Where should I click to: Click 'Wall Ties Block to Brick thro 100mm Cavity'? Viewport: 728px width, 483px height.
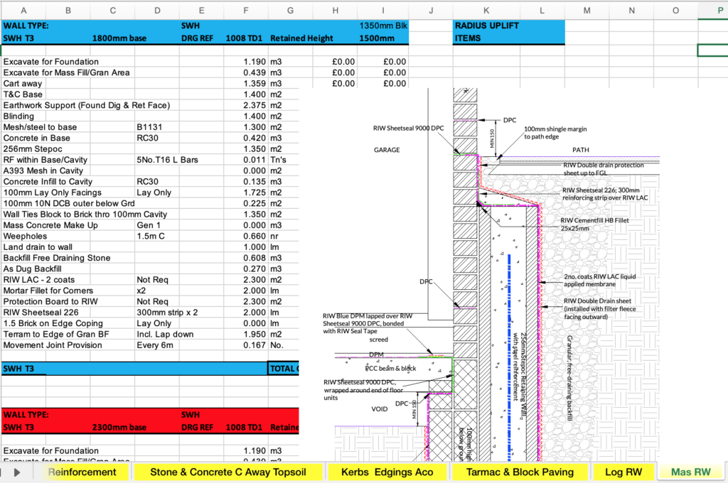[85, 215]
